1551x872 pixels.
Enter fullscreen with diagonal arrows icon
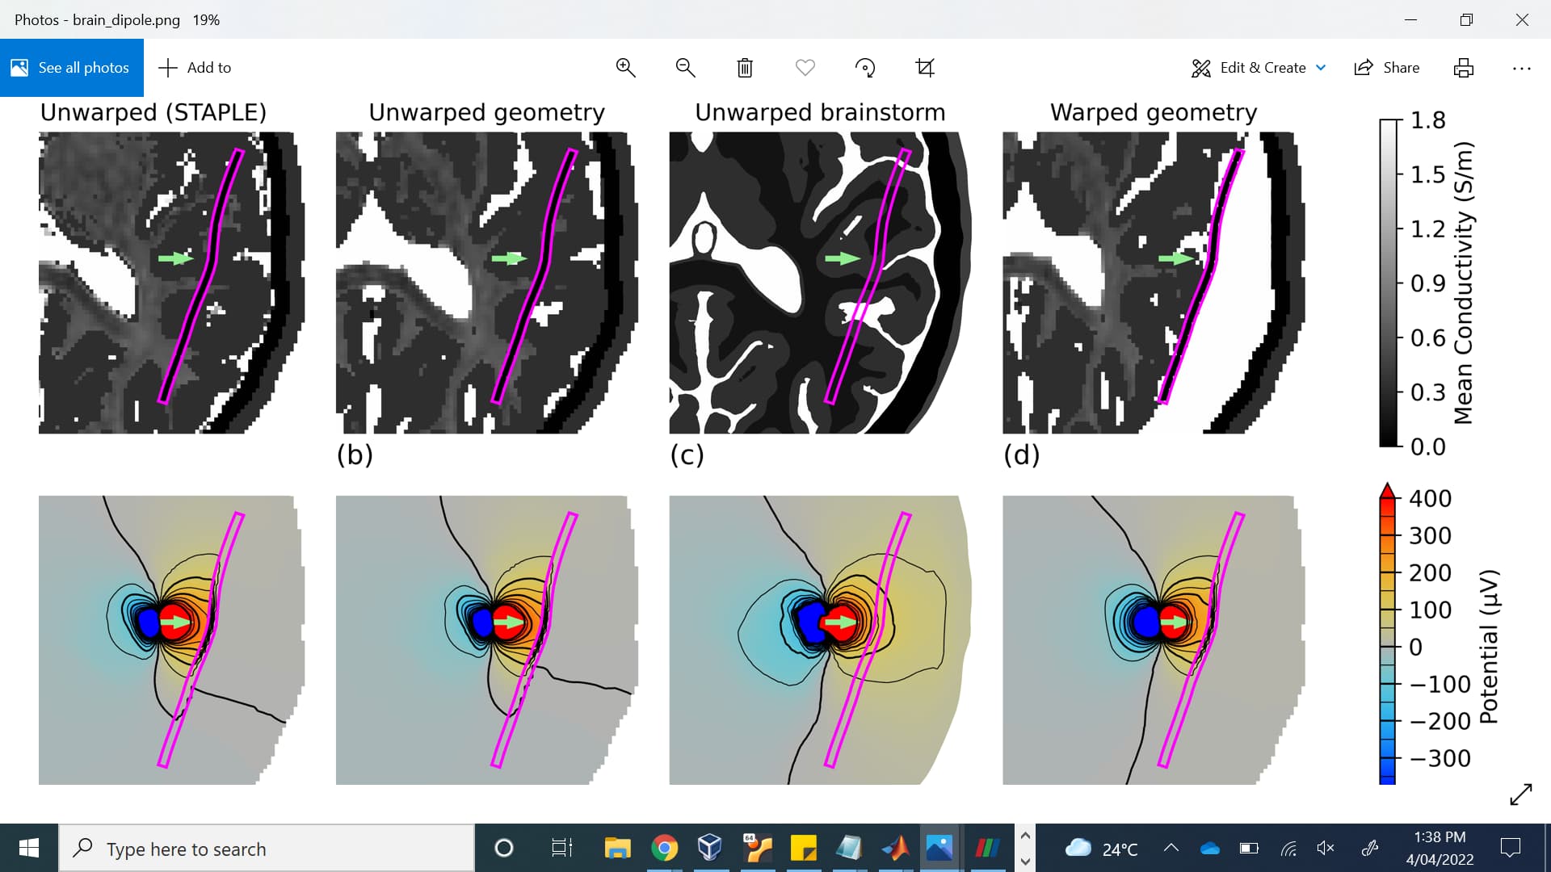pos(1520,794)
